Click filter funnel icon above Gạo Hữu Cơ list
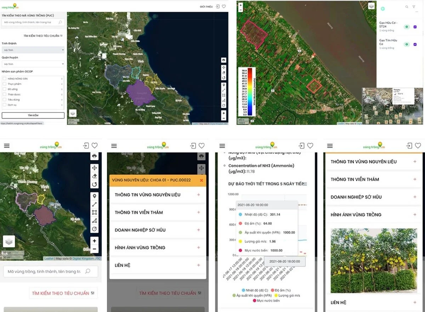 tap(414, 7)
